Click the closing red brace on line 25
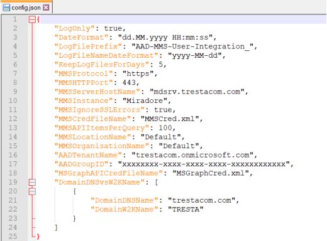The height and width of the screenshot is (241, 327). point(38,237)
